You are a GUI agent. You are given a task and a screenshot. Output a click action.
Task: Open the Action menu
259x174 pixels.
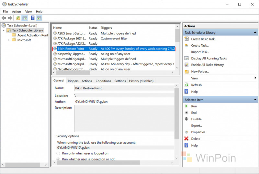[17, 12]
